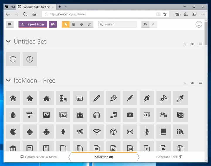Focus the icon search field
Viewport: 211px width, 166px height.
117,24
